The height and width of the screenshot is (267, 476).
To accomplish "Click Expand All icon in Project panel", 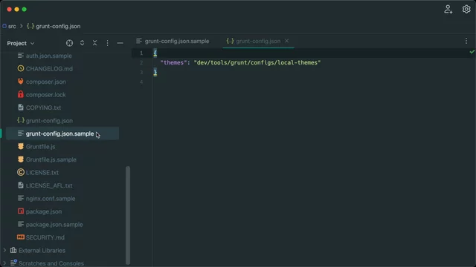I will pos(82,43).
